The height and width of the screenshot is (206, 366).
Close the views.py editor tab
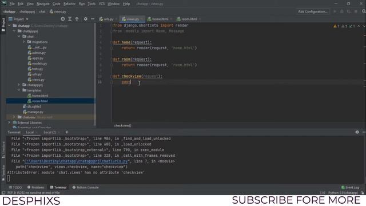coord(142,19)
